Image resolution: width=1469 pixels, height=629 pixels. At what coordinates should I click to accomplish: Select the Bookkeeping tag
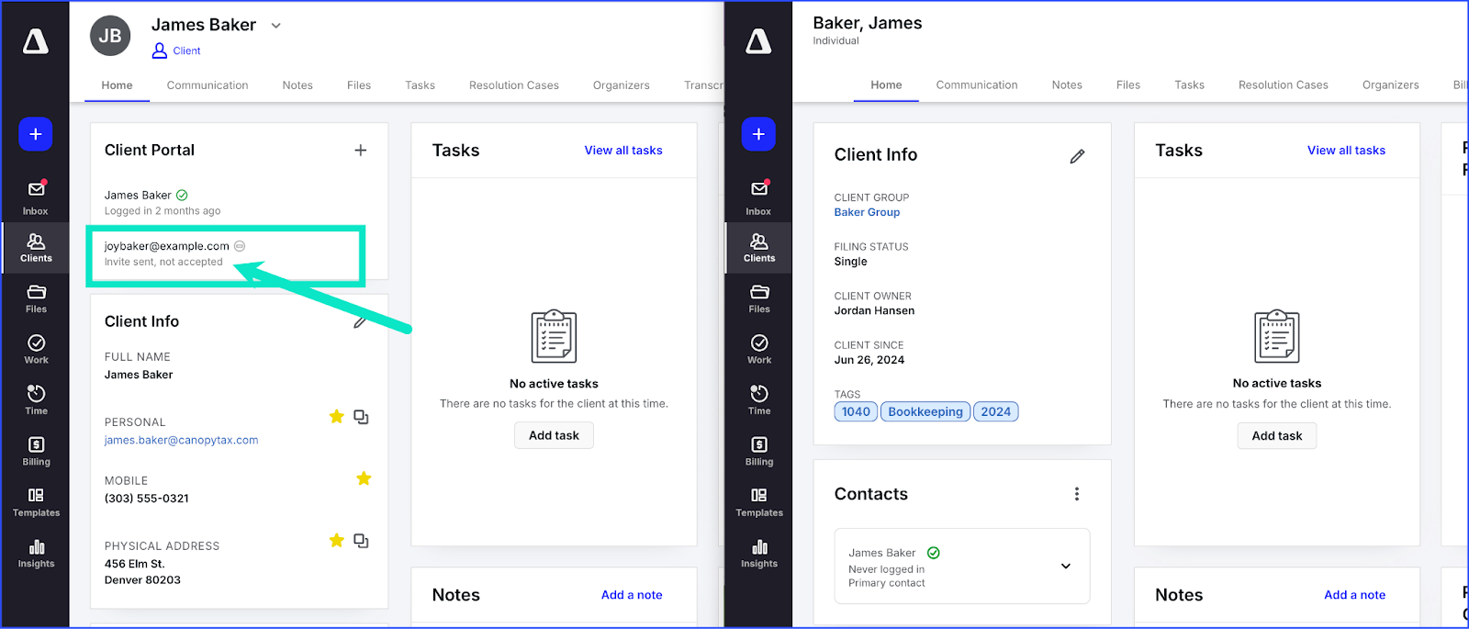pyautogui.click(x=925, y=411)
